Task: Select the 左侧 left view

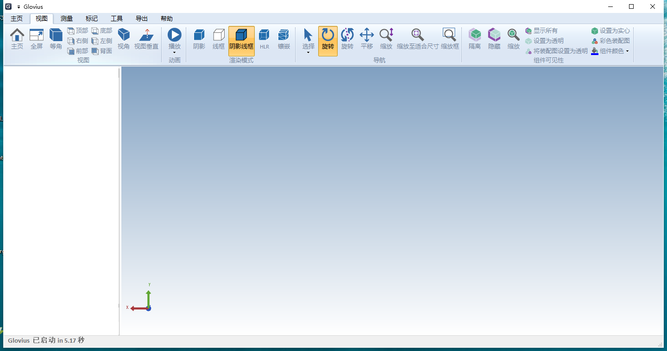Action: (101, 41)
